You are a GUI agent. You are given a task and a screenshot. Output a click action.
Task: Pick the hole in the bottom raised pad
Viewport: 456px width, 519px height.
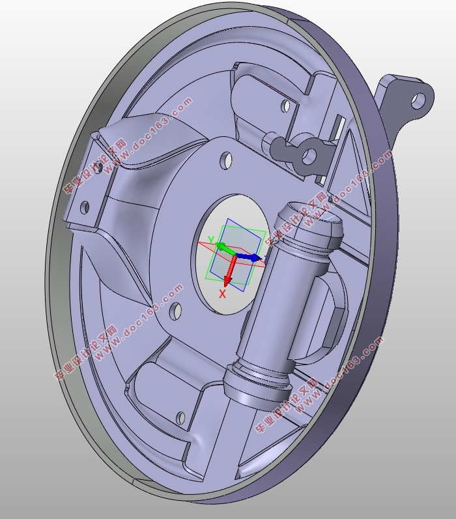click(180, 418)
